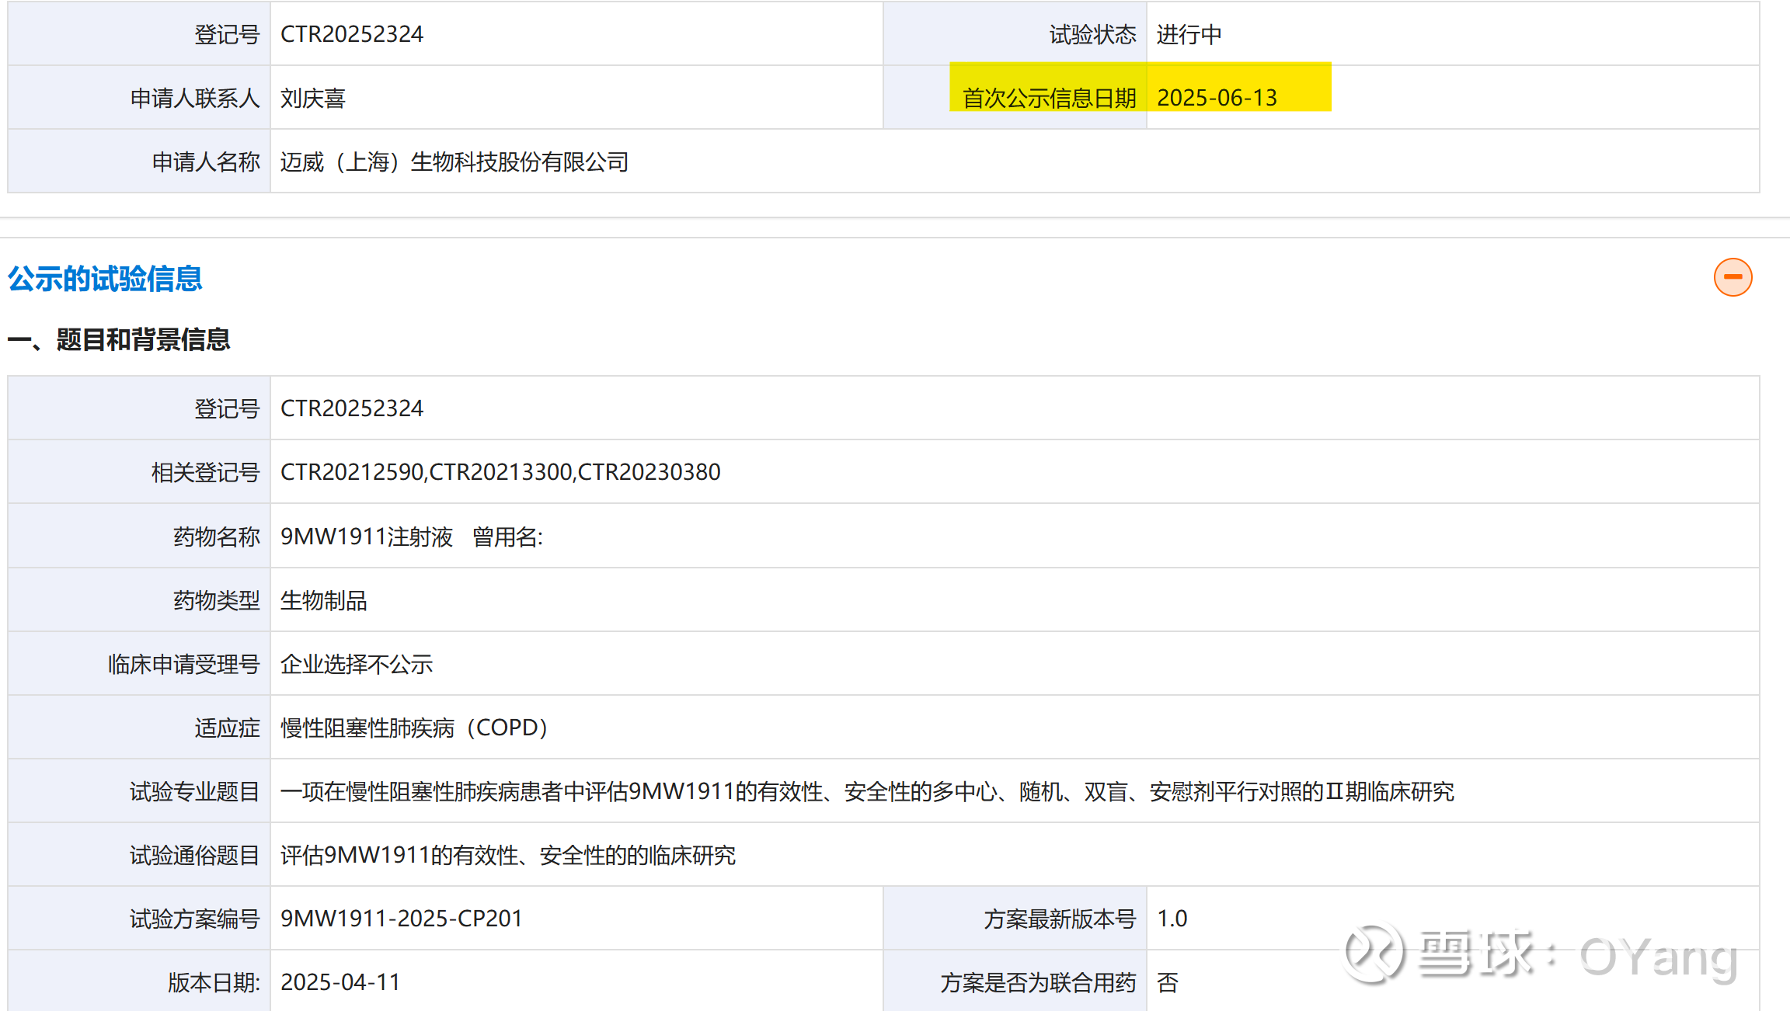Click the 版本日期 label
The height and width of the screenshot is (1011, 1790).
coord(214,982)
